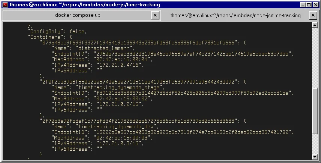
Task: Click the "ConfigOnly": false line
Action: coord(57,31)
